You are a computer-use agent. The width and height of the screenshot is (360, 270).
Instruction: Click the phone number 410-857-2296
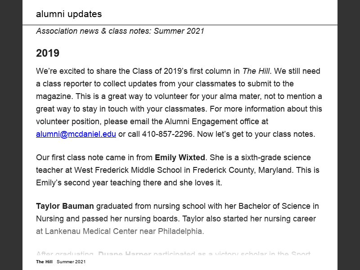[x=168, y=134]
